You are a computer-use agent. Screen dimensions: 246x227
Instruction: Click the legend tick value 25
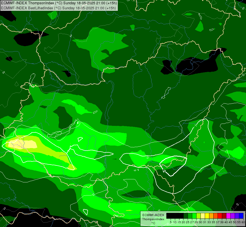coord(188,222)
